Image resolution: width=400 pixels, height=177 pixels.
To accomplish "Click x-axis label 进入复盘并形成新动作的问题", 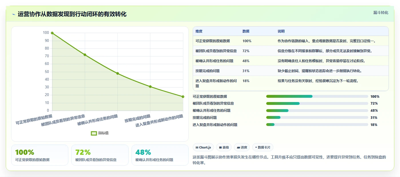I will [x=160, y=121].
